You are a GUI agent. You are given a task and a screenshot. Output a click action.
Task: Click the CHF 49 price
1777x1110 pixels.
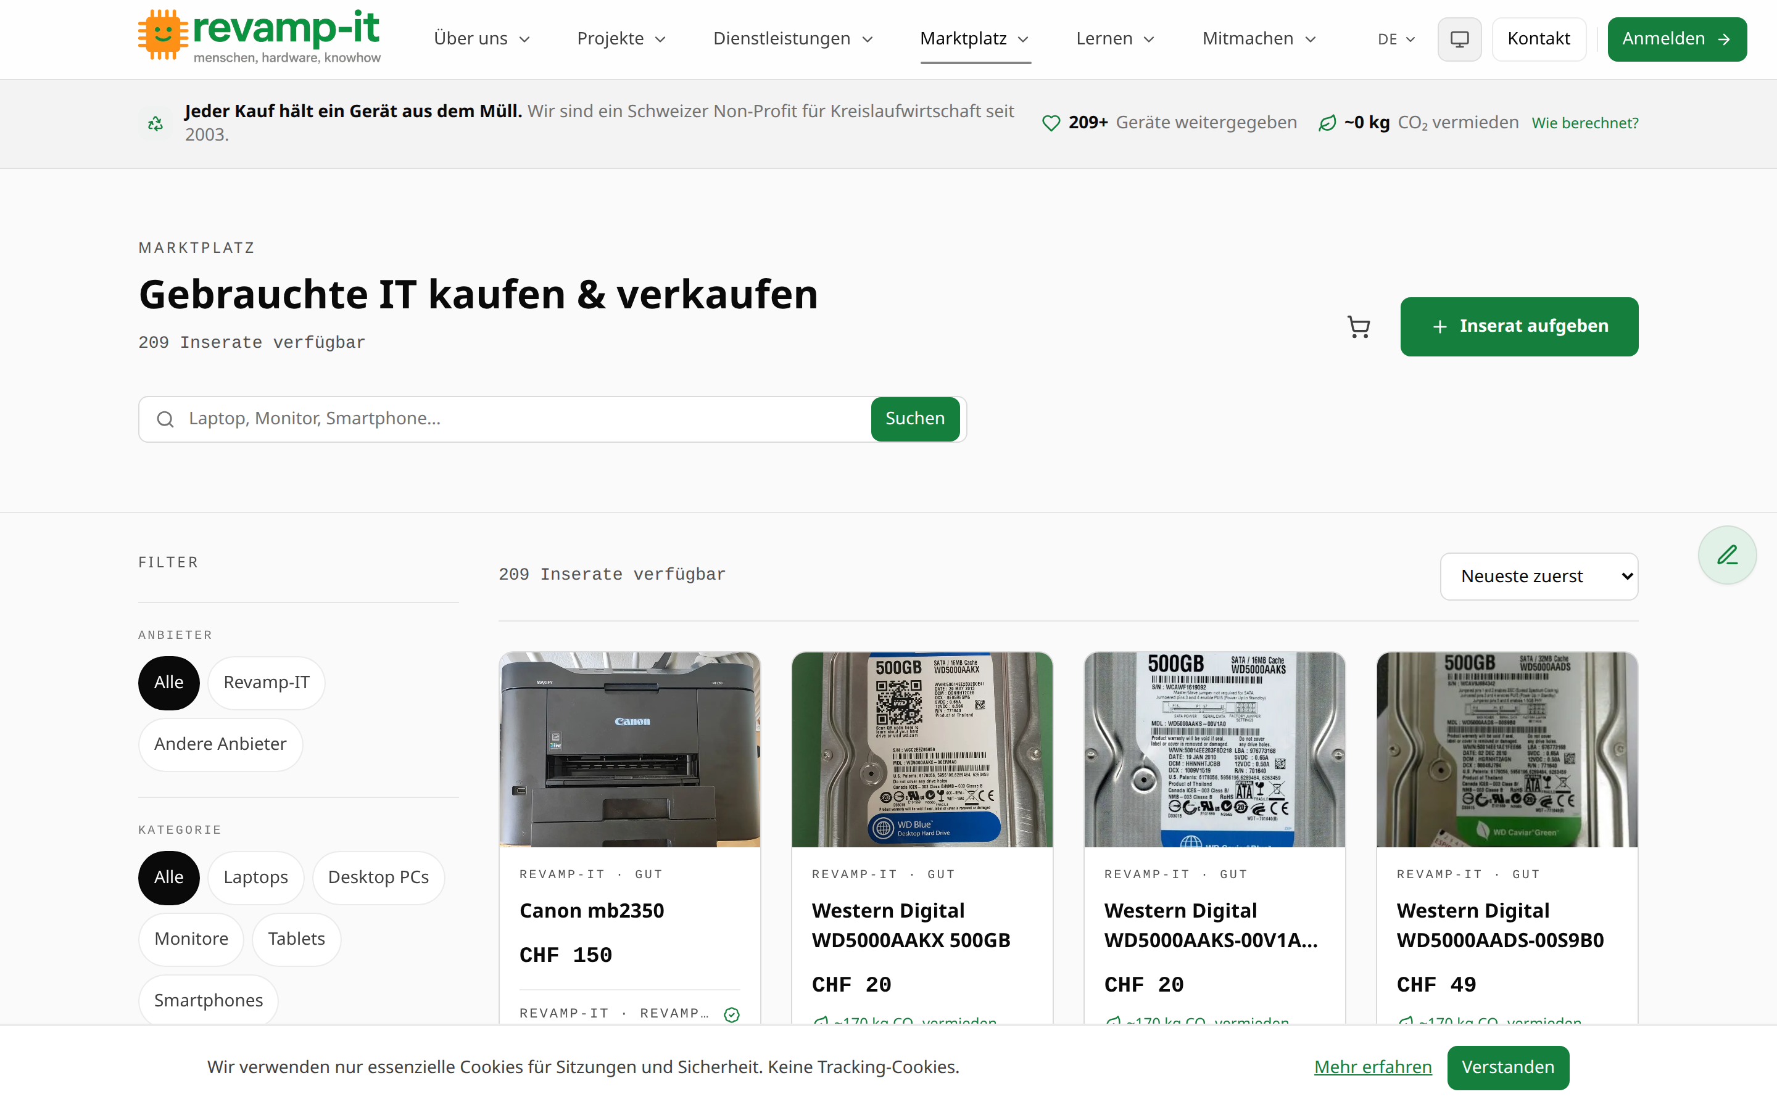[x=1436, y=984]
